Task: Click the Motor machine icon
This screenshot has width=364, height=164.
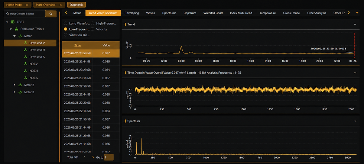Action: 20,36
